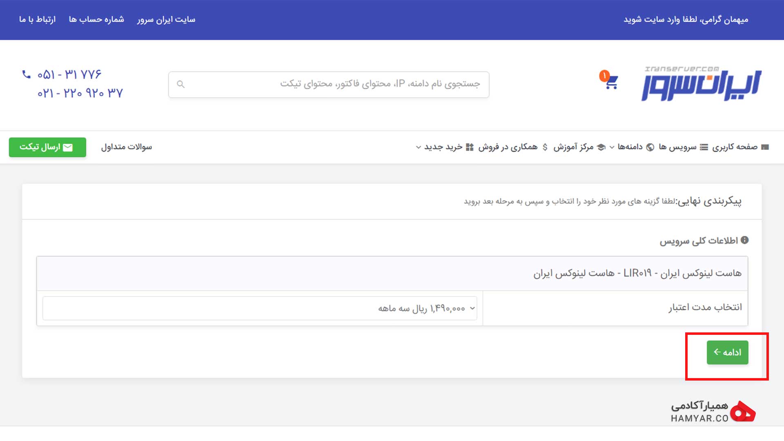Open the validity period dropdown
The image size is (784, 441).
point(260,308)
